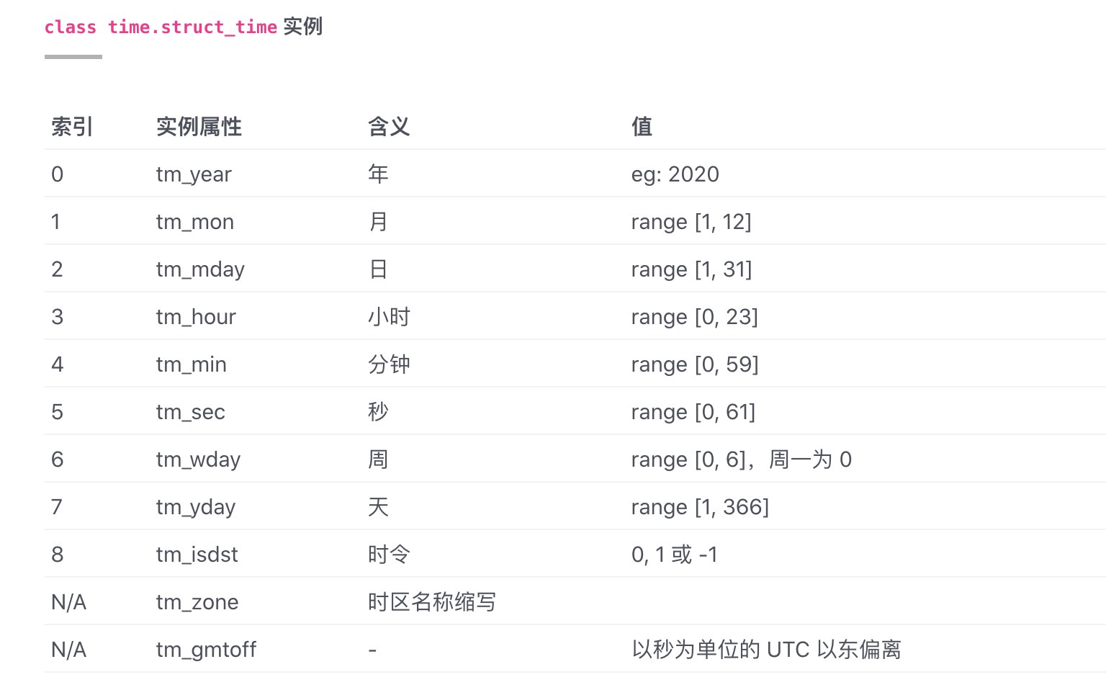Screen dimensions: 1106x690
Task: Select the tm_mday attribute cell
Action: pyautogui.click(x=200, y=269)
